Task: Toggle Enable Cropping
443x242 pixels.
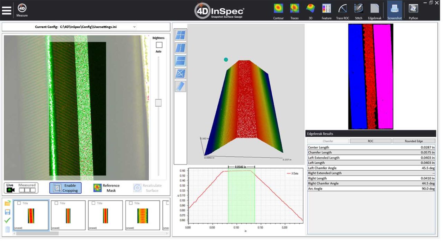Action: click(65, 188)
